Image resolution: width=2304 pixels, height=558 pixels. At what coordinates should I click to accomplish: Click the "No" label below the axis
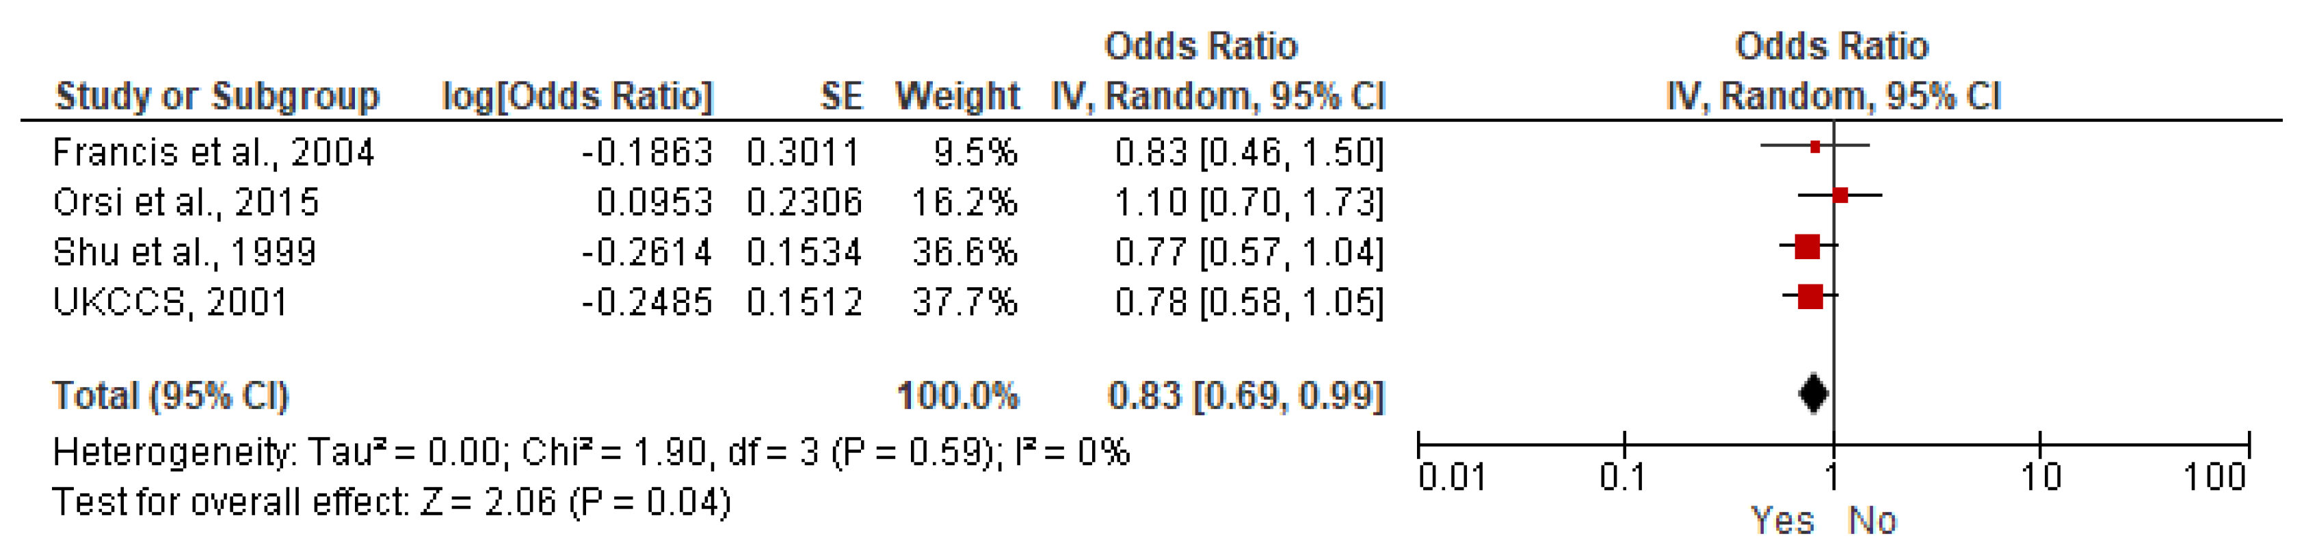(x=1872, y=520)
